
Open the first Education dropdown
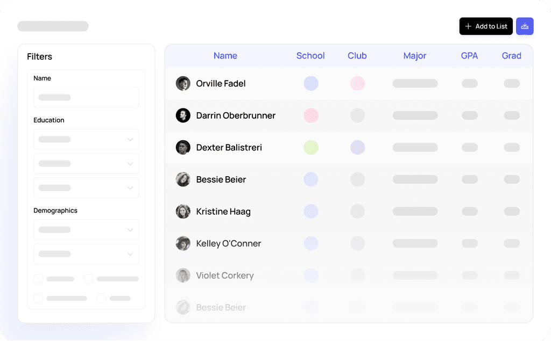[86, 139]
